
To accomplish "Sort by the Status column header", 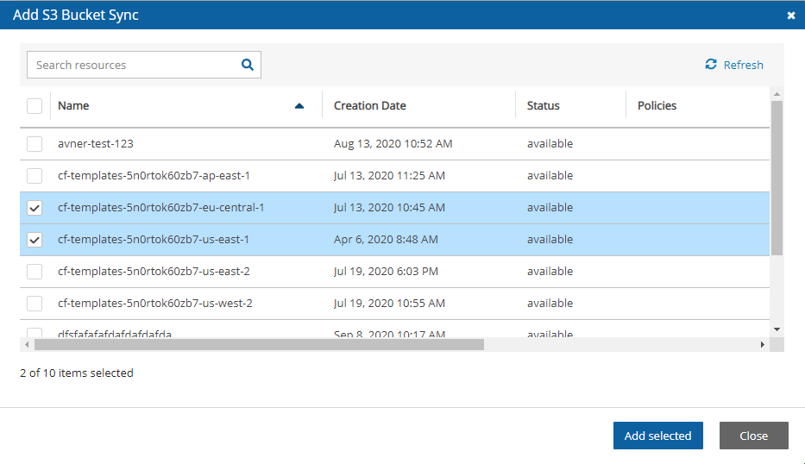I will pos(544,106).
